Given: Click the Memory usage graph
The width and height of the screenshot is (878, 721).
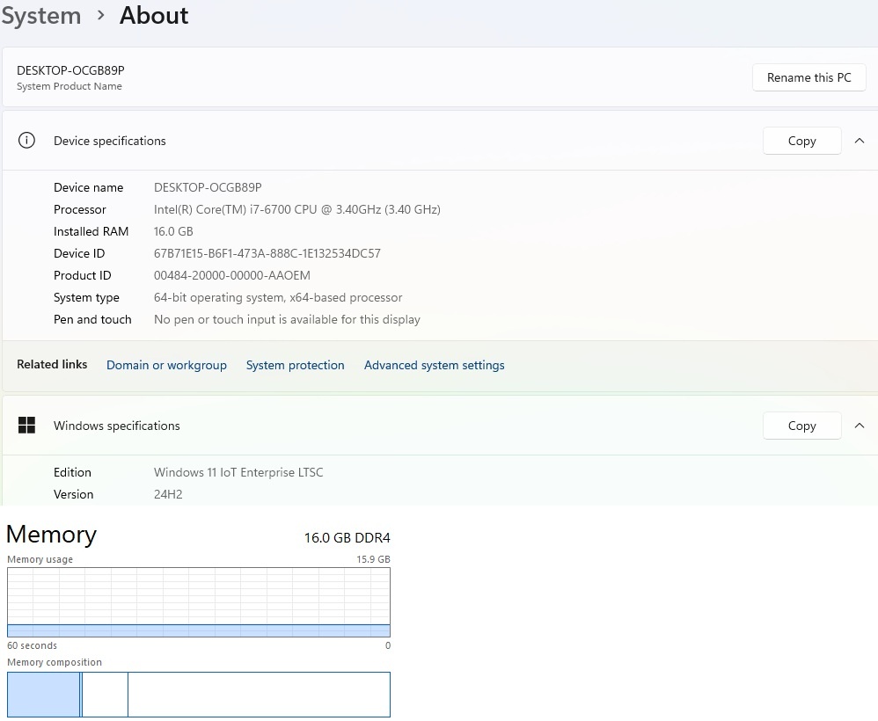Looking at the screenshot, I should [x=199, y=602].
